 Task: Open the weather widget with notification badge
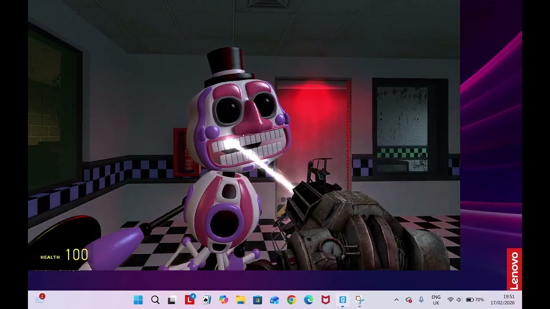(x=40, y=299)
